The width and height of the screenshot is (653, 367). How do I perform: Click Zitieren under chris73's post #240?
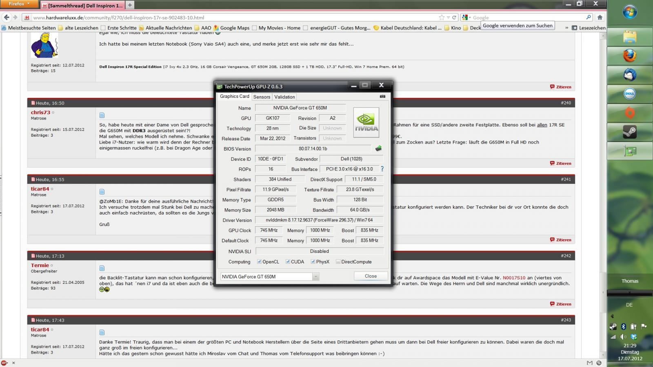point(560,163)
